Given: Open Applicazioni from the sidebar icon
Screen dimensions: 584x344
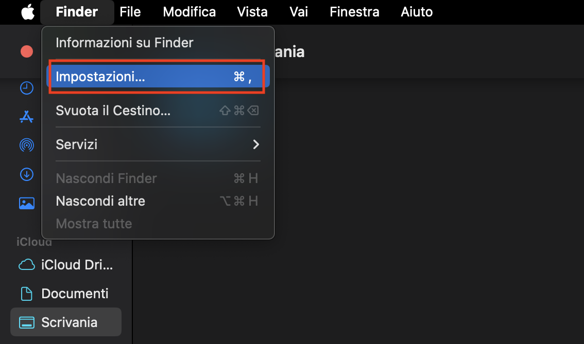Looking at the screenshot, I should [x=27, y=116].
